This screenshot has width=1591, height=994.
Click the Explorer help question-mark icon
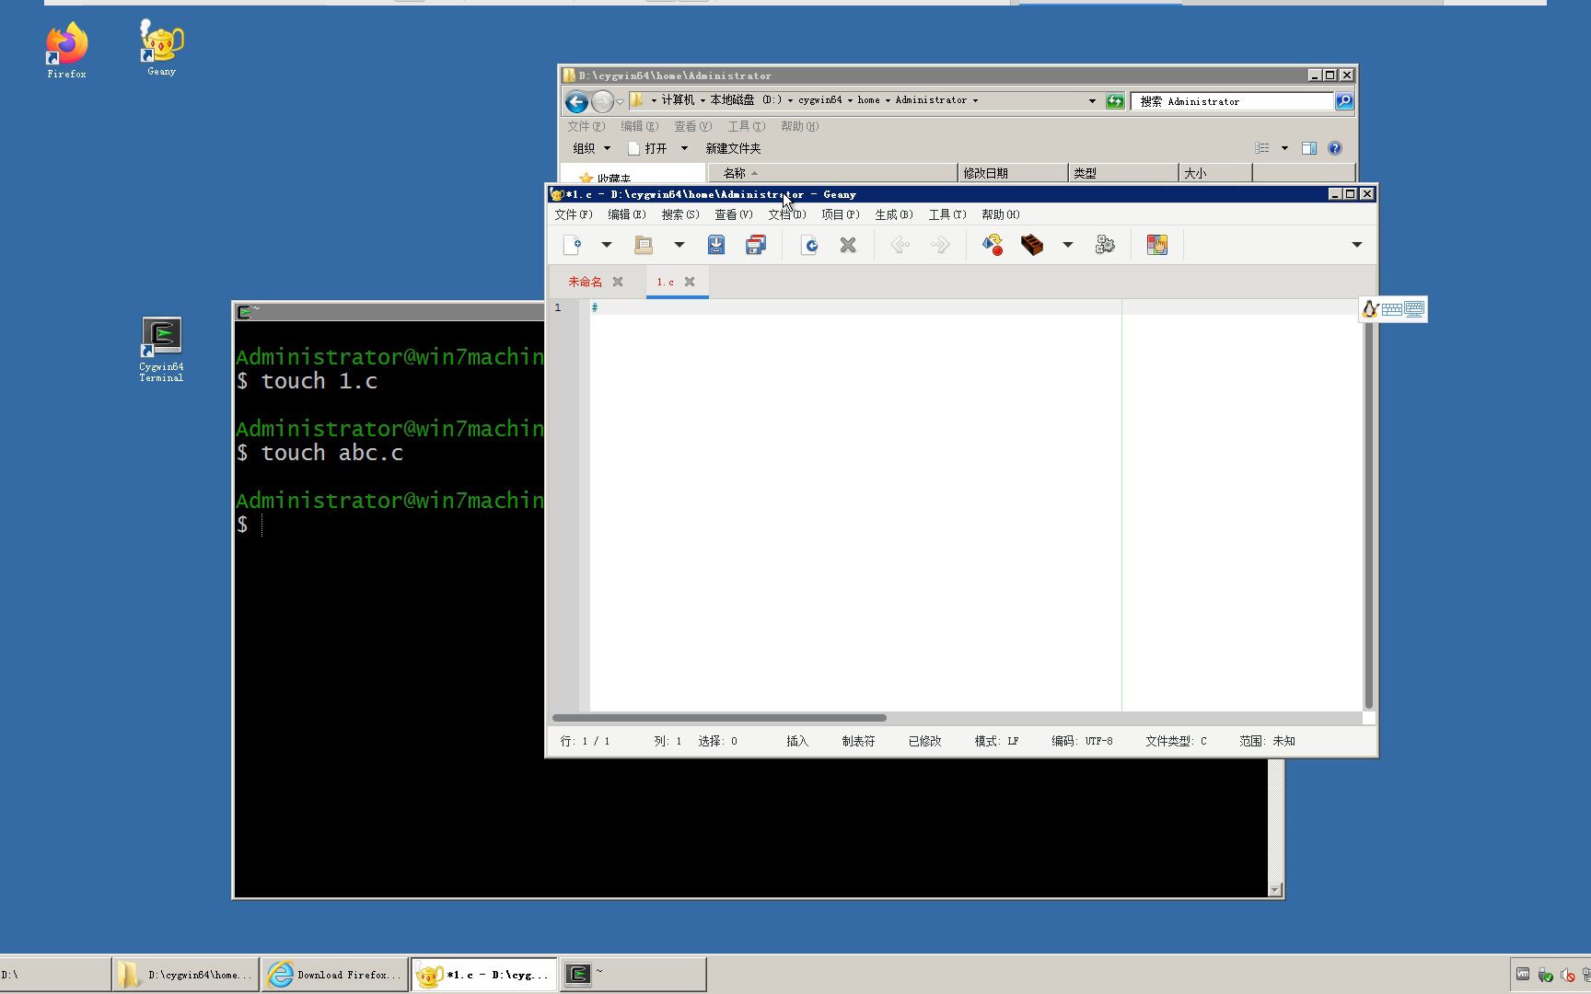coord(1335,148)
